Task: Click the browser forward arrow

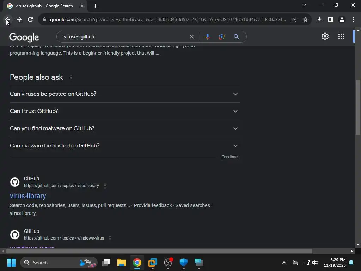Action: 19,20
